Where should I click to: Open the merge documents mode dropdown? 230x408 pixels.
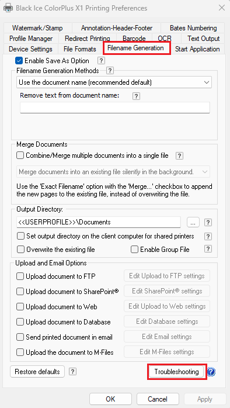113,172
